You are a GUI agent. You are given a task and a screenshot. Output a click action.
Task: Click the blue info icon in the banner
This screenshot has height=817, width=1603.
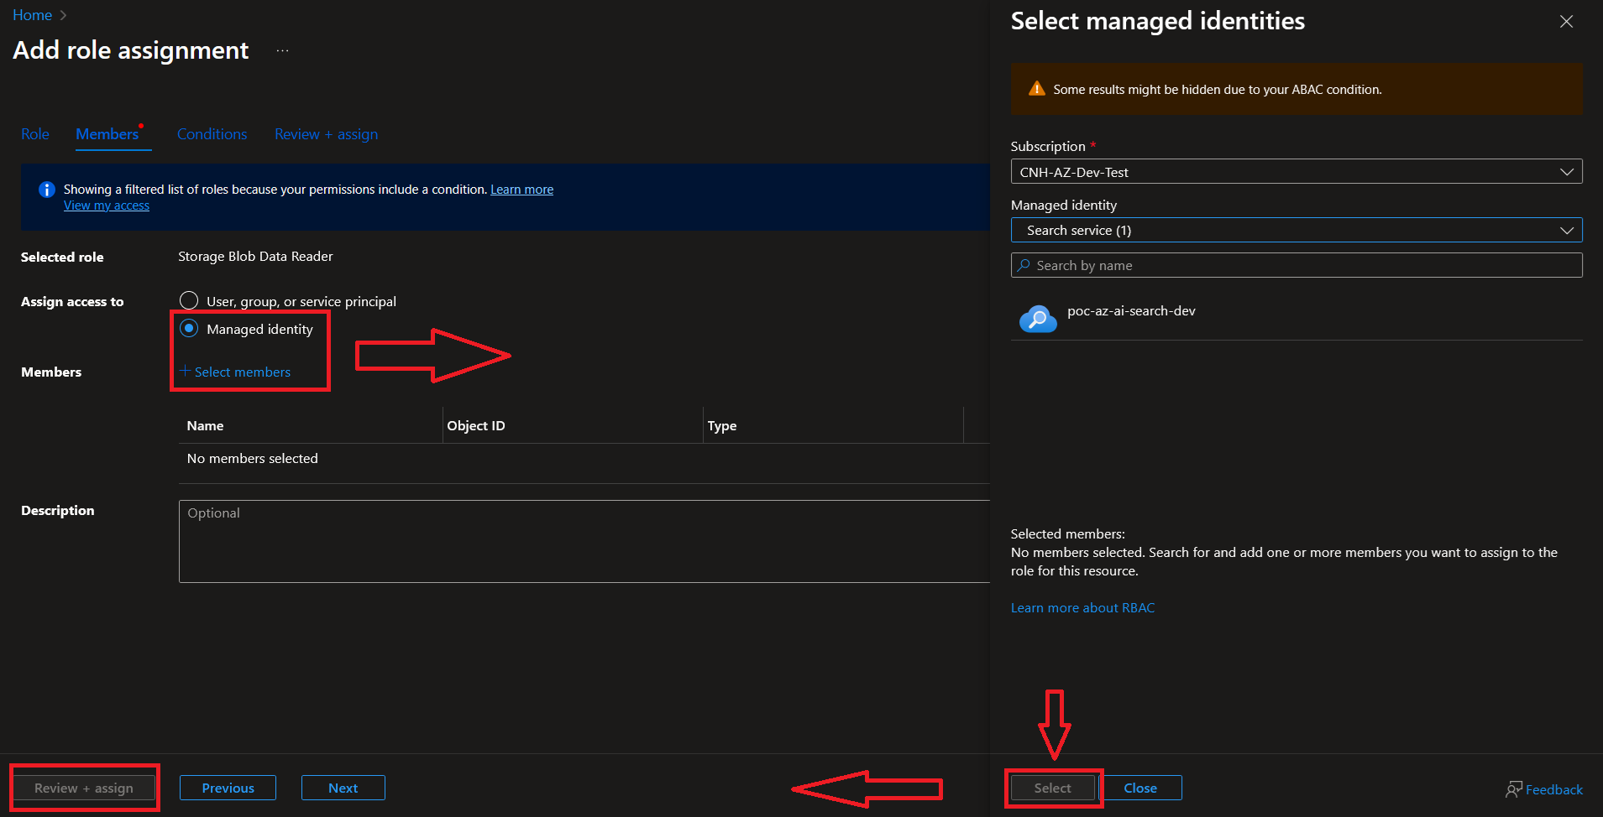click(47, 190)
